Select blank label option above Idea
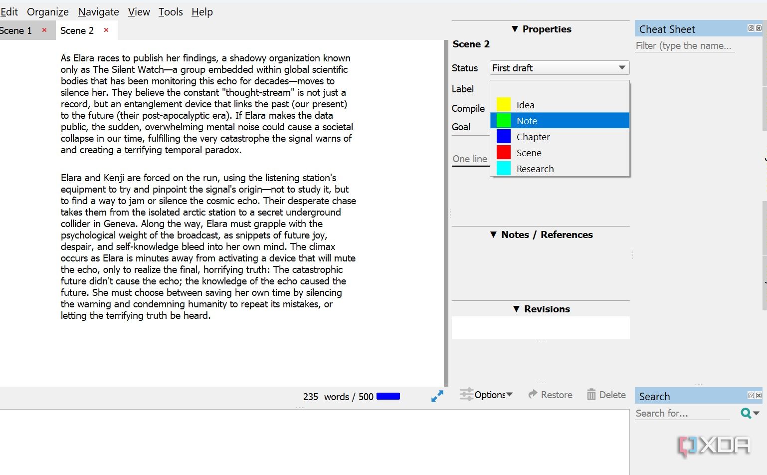The height and width of the screenshot is (475, 767). click(x=560, y=89)
